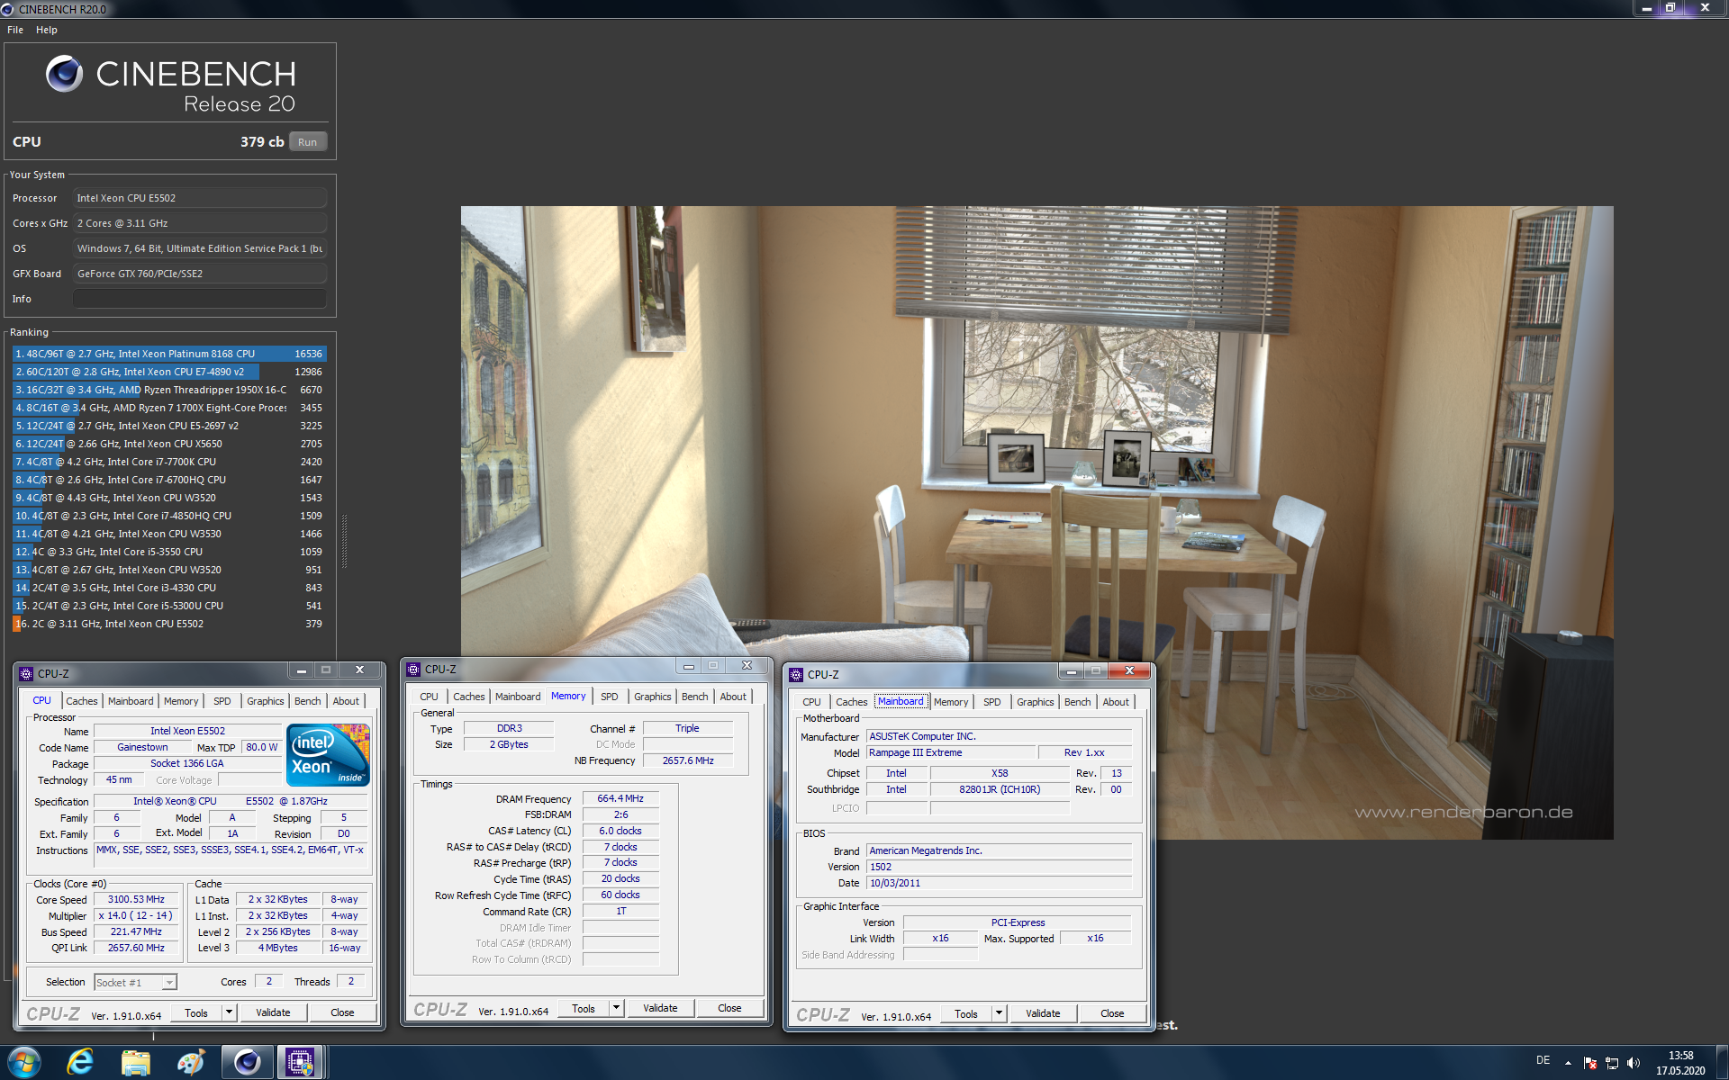Click the right CPU-Z window title icon
Screen dimensions: 1729x1080
[796, 674]
